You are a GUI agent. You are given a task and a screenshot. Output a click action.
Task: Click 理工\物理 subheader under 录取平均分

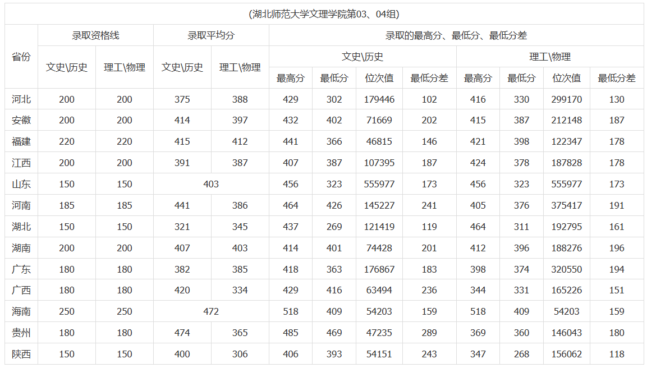point(240,67)
